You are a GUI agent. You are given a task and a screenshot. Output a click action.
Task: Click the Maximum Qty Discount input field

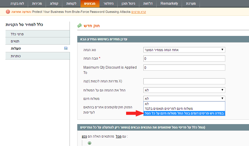coord(184,68)
